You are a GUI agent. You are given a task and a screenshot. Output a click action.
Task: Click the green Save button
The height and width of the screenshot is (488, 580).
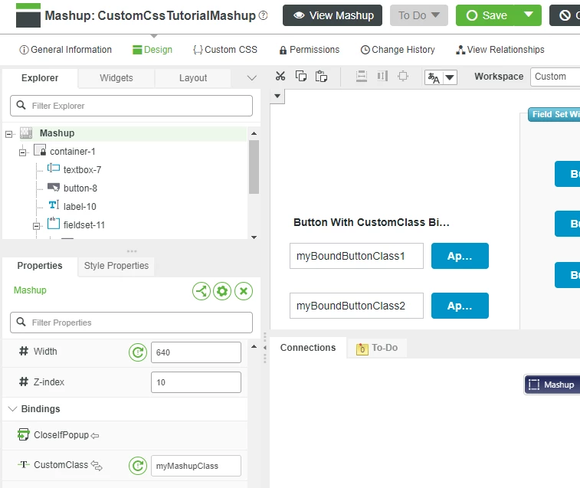486,15
